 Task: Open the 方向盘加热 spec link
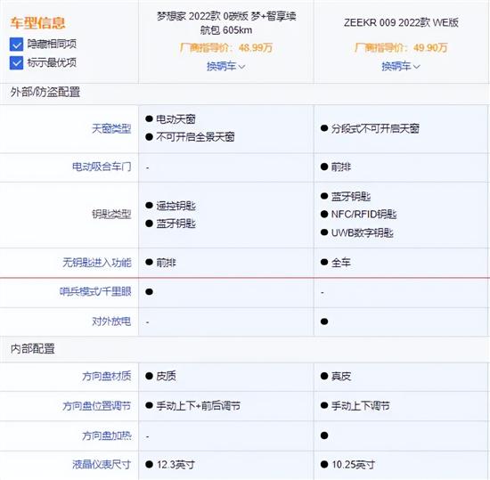[x=107, y=435]
